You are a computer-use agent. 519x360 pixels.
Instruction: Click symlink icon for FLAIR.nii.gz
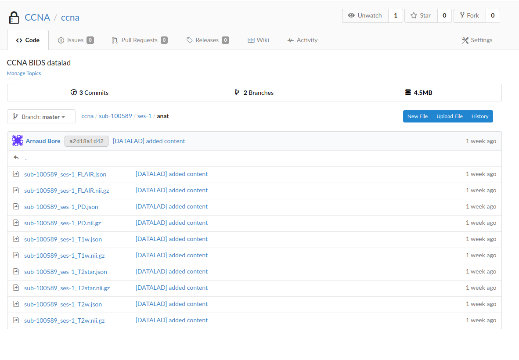point(16,190)
